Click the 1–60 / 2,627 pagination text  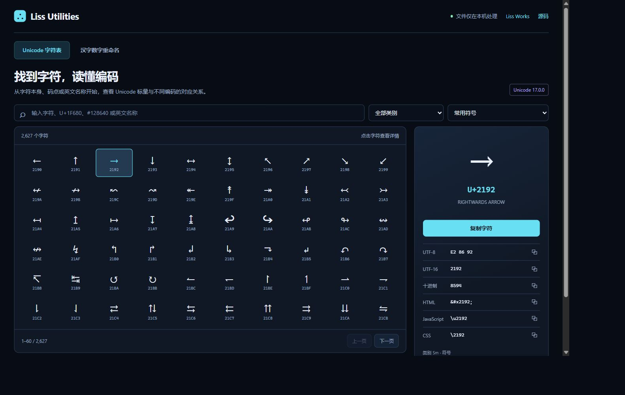click(34, 341)
